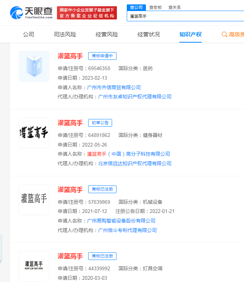Switch to the 知识产权 tab

(x=190, y=35)
